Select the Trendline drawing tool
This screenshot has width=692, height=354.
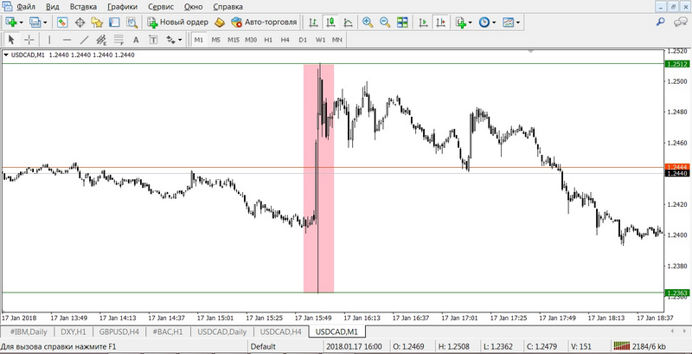pos(85,40)
